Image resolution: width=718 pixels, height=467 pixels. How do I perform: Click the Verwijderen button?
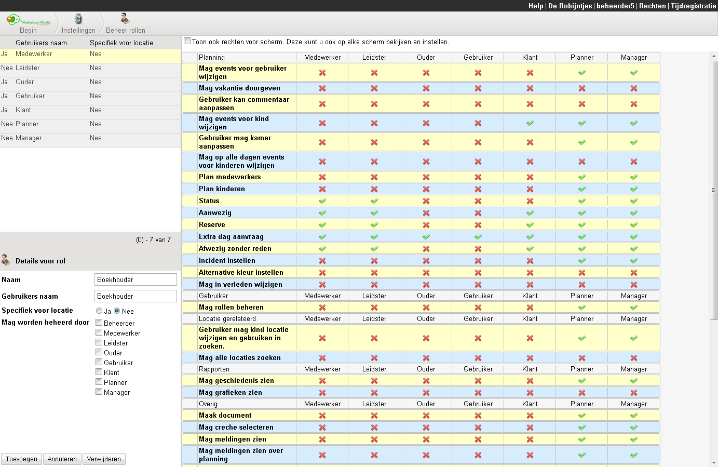[104, 459]
